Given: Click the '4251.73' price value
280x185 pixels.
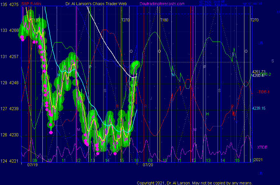Looking at the screenshot, I should (x=259, y=72).
